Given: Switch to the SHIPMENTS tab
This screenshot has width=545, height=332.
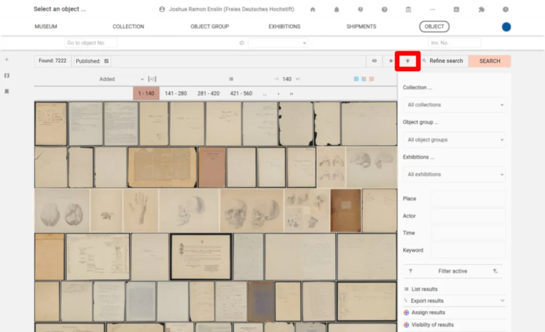Looking at the screenshot, I should tap(361, 27).
